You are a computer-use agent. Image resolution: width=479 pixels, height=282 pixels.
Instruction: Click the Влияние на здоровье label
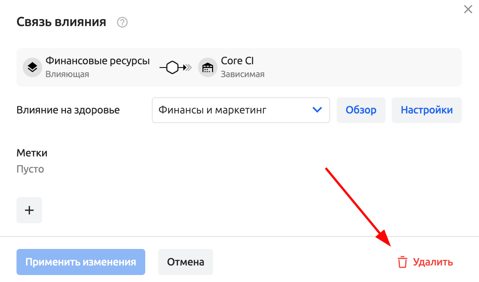(x=68, y=110)
